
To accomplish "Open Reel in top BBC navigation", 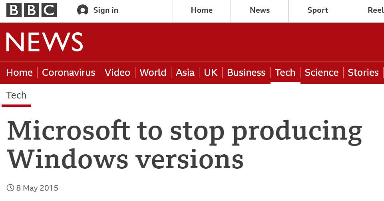I will (x=376, y=10).
